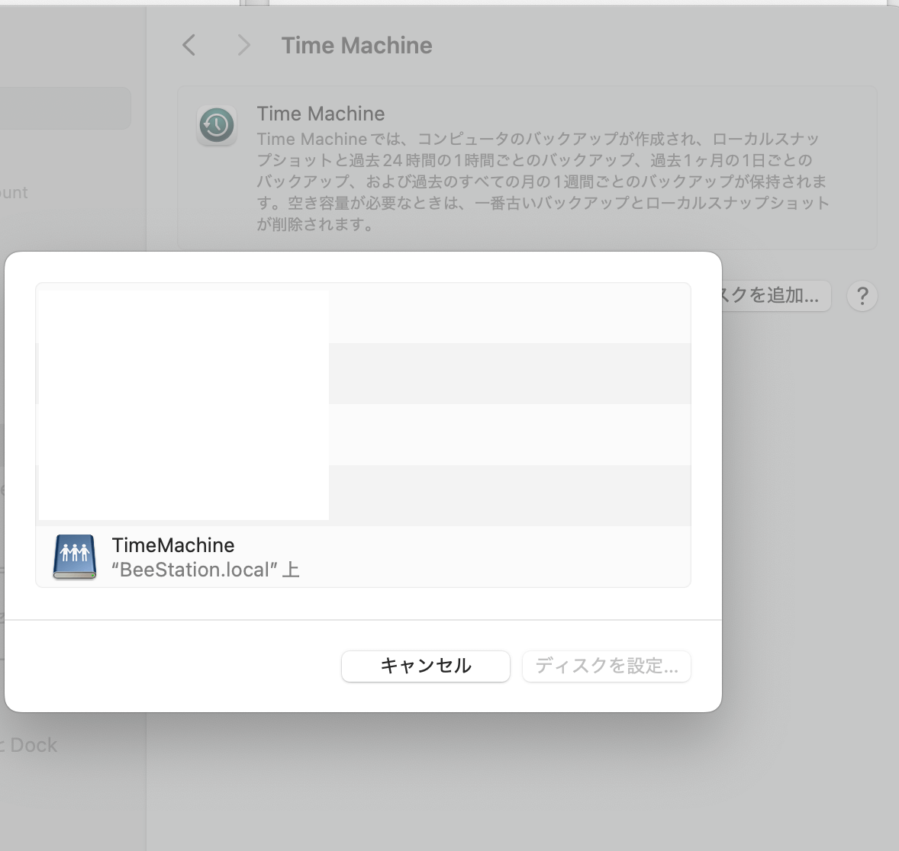
Task: Select the Dock item in the sidebar
Action: click(x=29, y=745)
